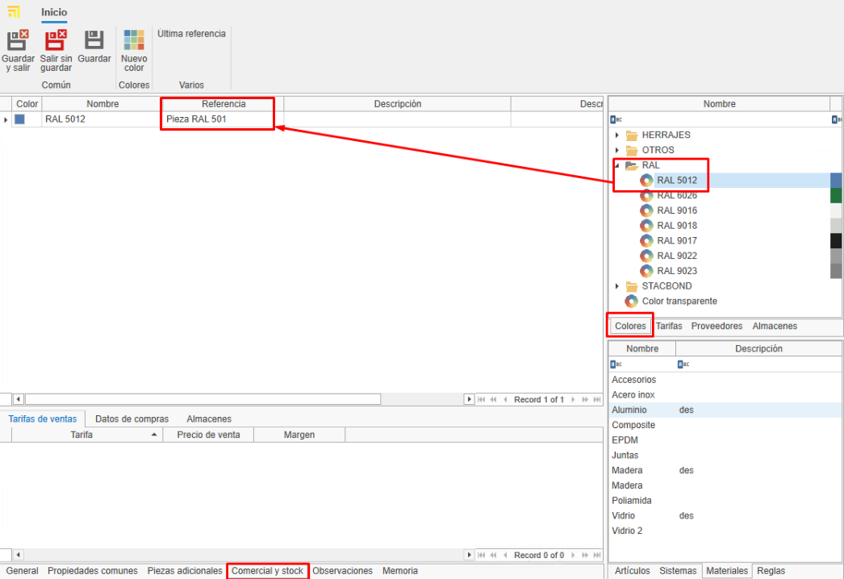844x579 pixels.
Task: Click the Nuevo color icon
Action: (134, 40)
